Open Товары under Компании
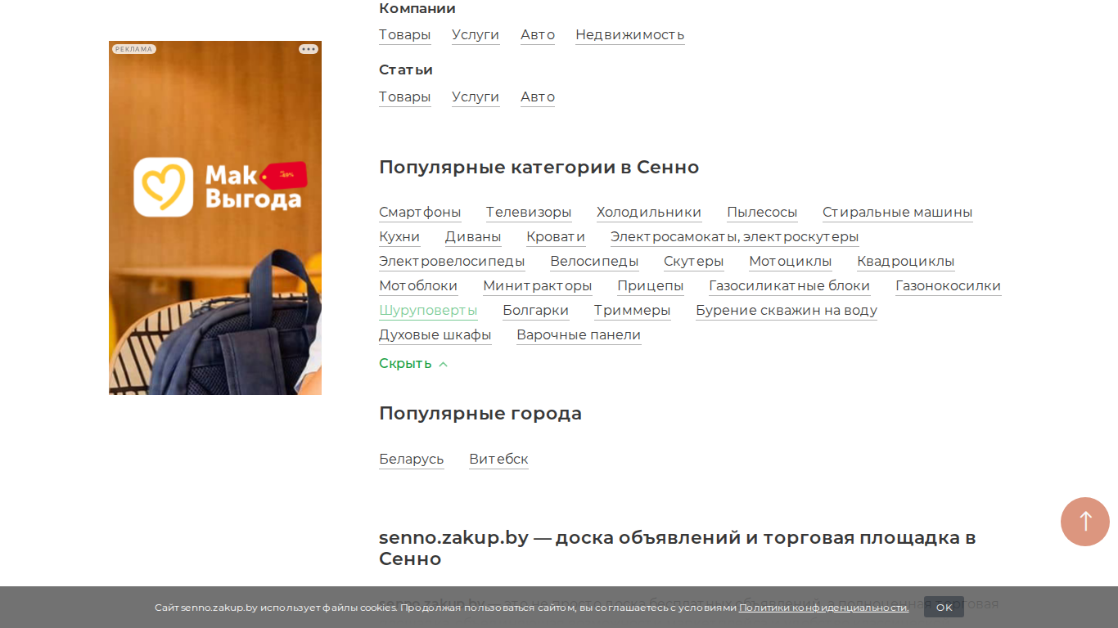The height and width of the screenshot is (628, 1118). (x=404, y=35)
